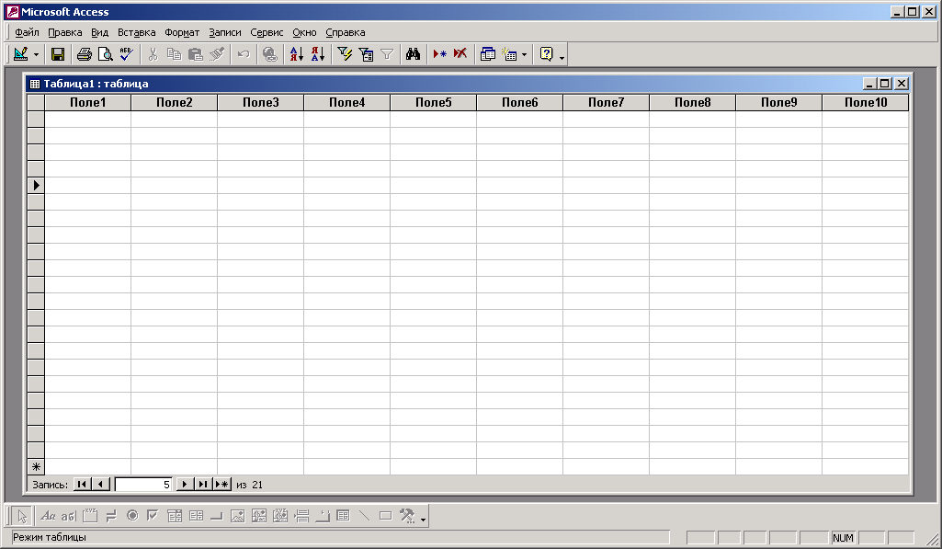The height and width of the screenshot is (549, 942).
Task: Go to the next record button
Action: [185, 484]
